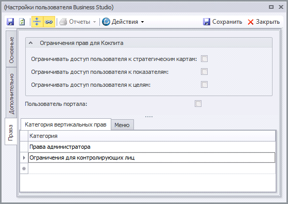Enable Пользователь портала checkbox

pos(198,104)
